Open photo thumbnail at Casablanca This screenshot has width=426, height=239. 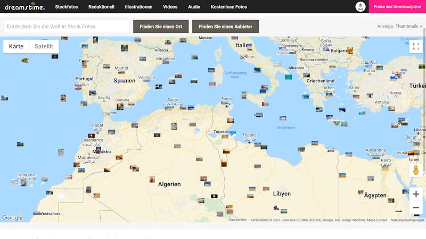click(92, 135)
